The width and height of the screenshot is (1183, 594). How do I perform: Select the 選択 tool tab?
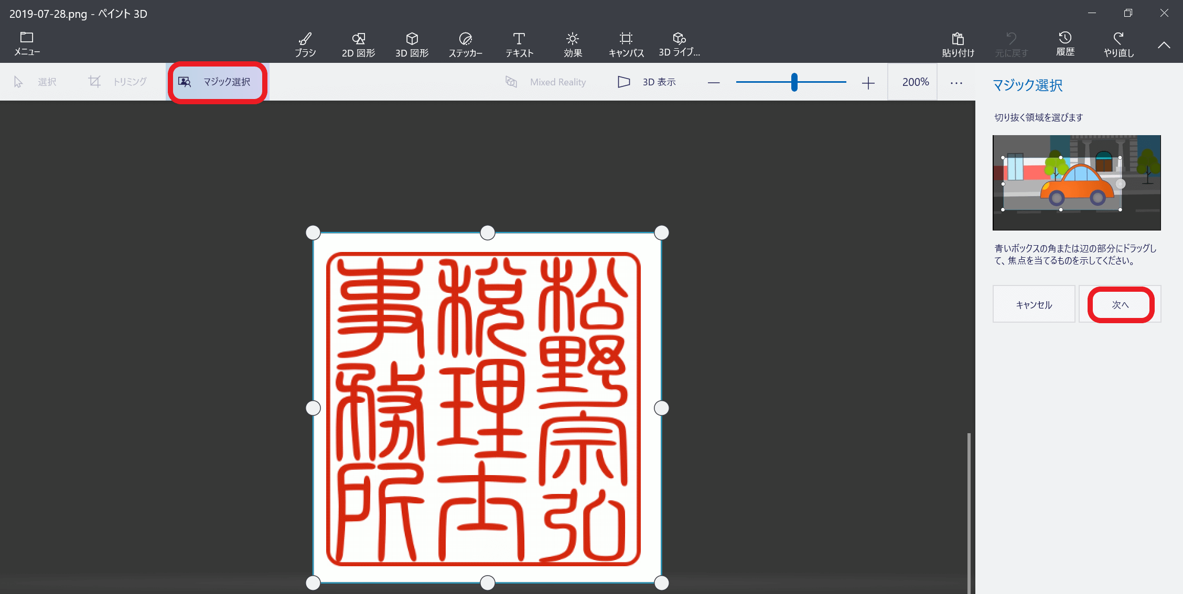[x=36, y=81]
